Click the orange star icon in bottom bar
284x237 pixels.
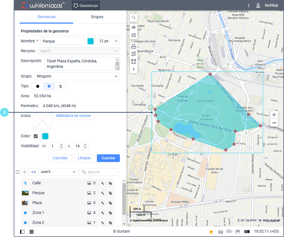point(211,232)
